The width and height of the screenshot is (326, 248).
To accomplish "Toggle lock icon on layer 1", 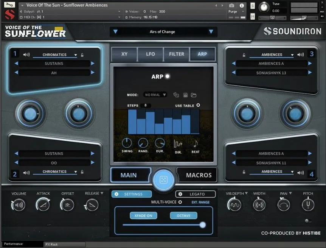I will click(82, 55).
